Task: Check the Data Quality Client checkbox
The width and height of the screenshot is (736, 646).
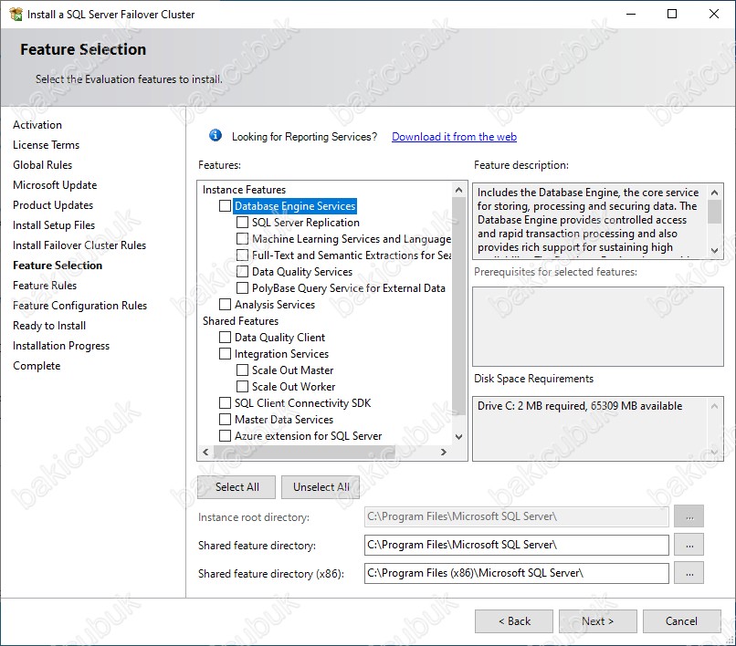Action: click(226, 338)
